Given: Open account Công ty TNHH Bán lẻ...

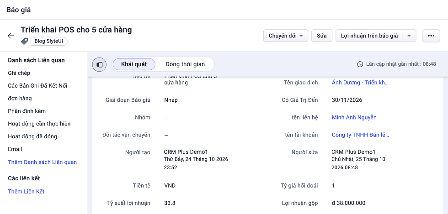Looking at the screenshot, I should (360, 135).
